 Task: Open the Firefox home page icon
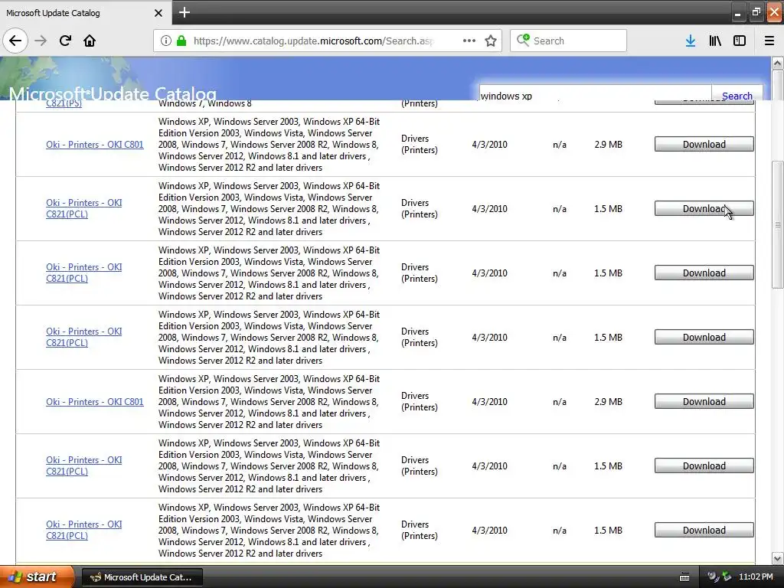(x=90, y=41)
